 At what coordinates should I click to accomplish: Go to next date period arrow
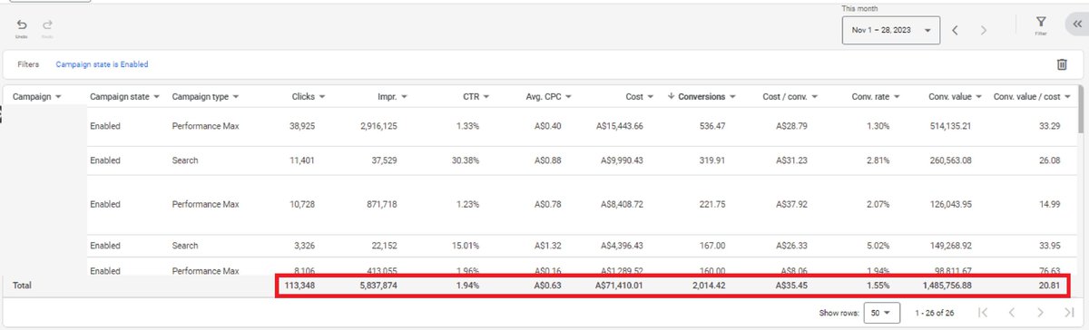click(983, 30)
